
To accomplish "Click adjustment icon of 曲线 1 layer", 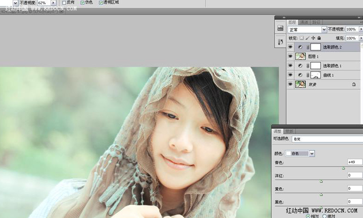I will point(300,75).
